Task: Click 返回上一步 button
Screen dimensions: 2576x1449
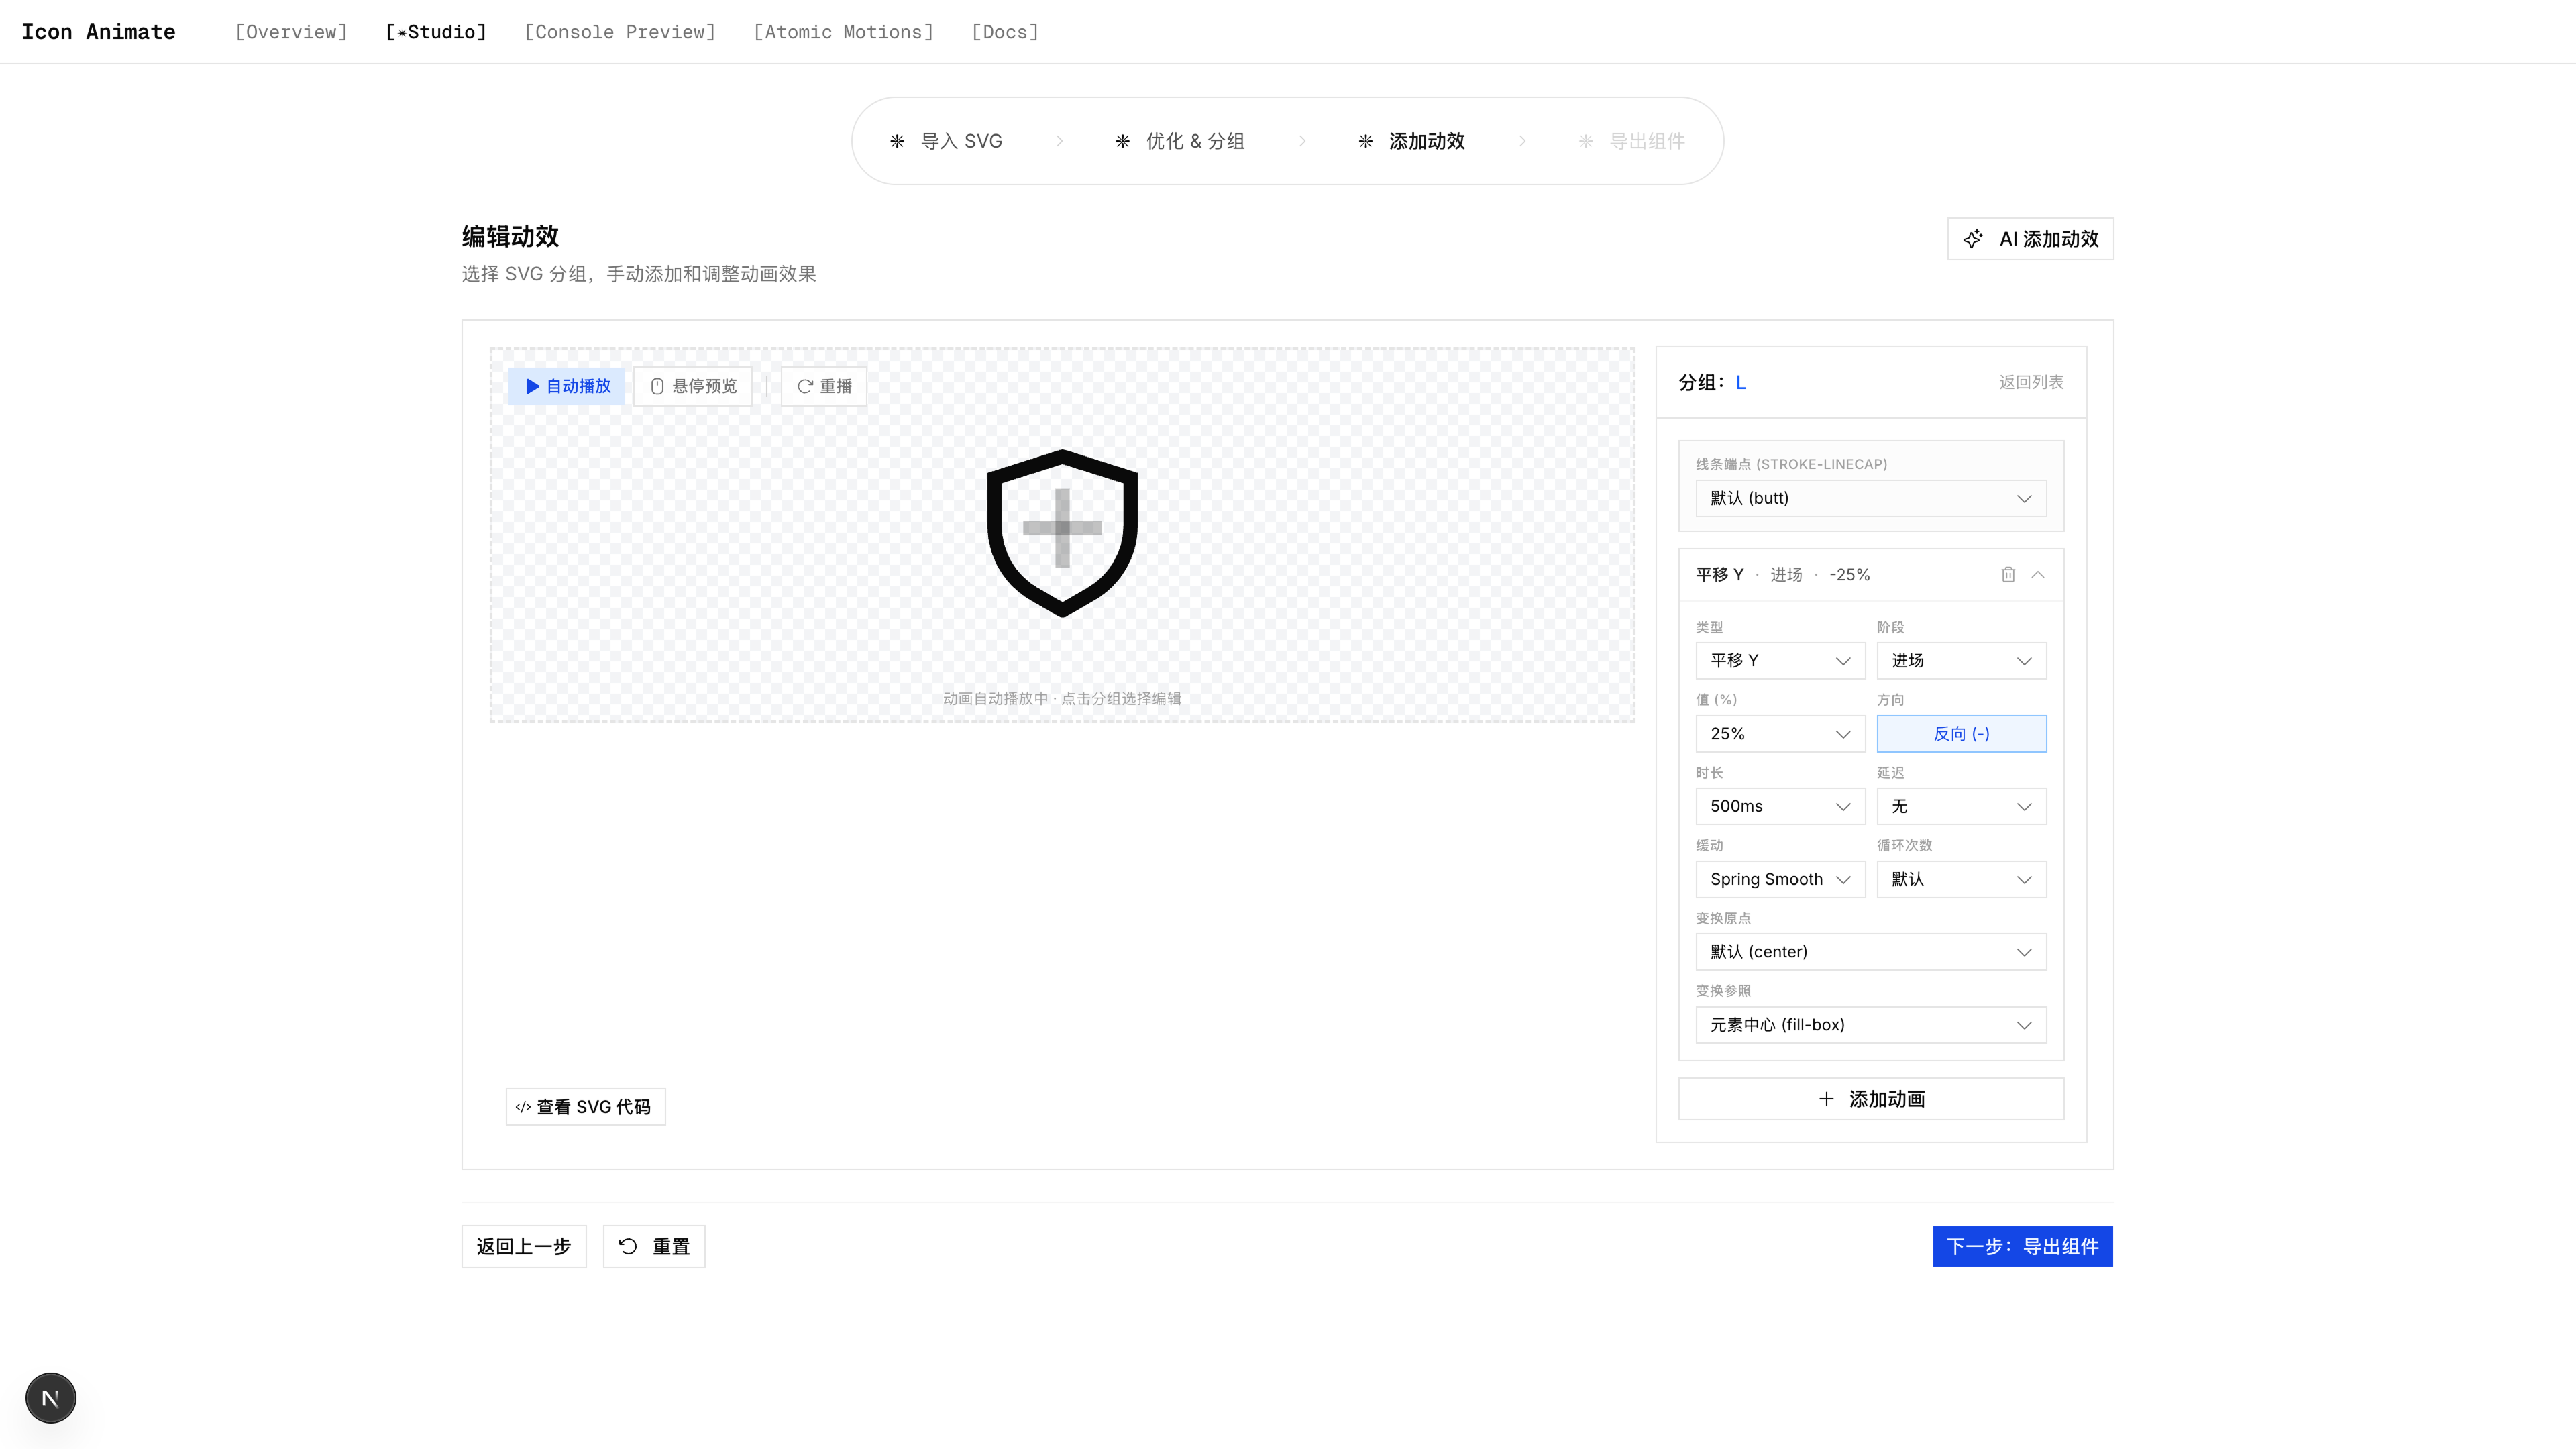Action: [523, 1246]
